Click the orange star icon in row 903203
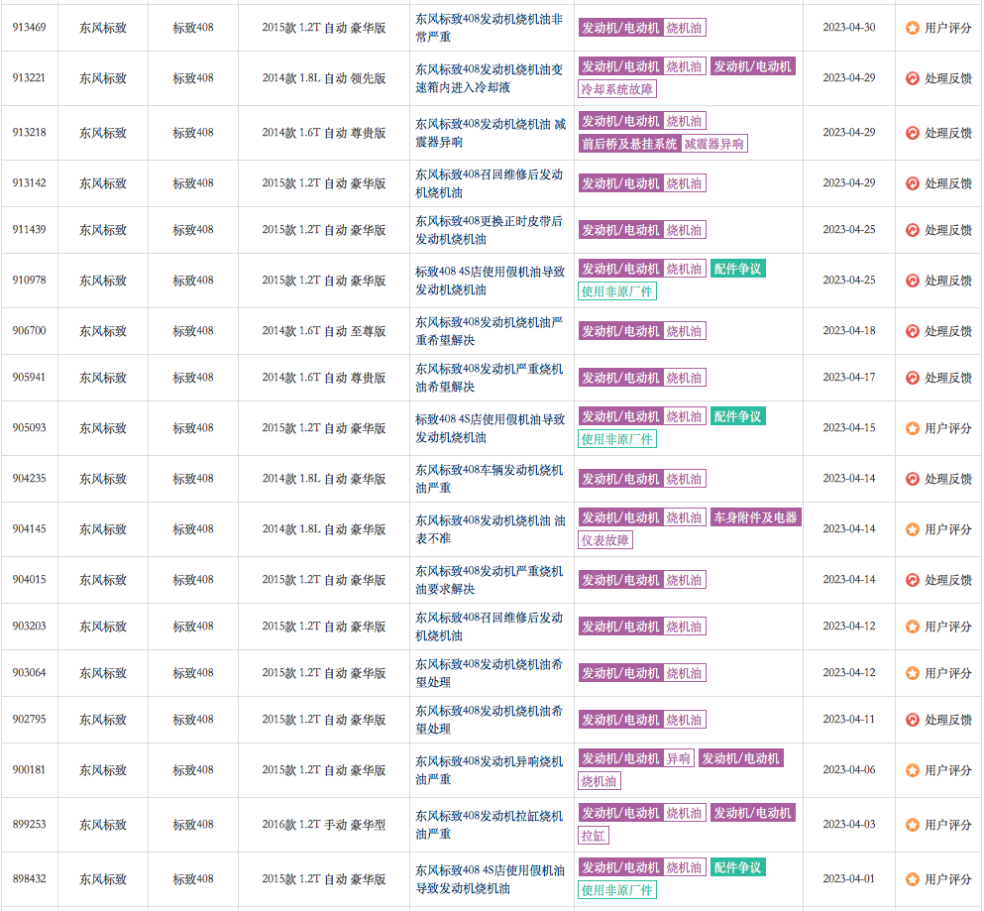984x911 pixels. click(x=913, y=626)
